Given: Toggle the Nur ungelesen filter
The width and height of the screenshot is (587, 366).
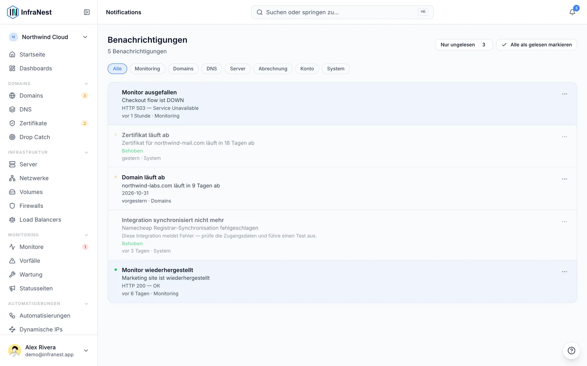Looking at the screenshot, I should (464, 45).
